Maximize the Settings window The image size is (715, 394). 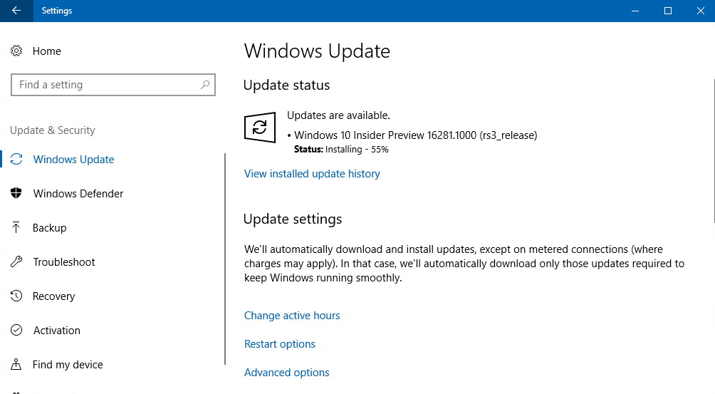(x=667, y=11)
